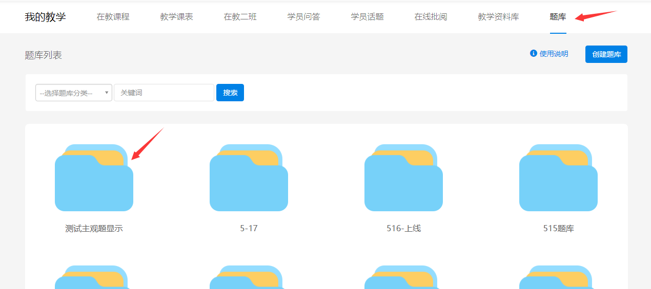Expand the 选择题库分类 dropdown
Image resolution: width=651 pixels, height=289 pixels.
tap(74, 93)
